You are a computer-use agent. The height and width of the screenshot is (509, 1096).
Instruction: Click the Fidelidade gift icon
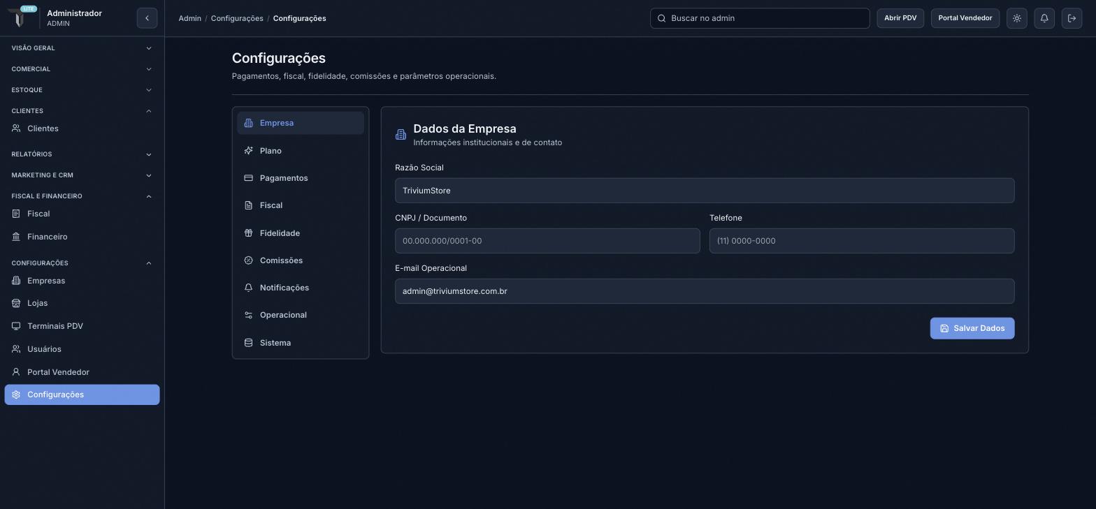[x=248, y=233]
